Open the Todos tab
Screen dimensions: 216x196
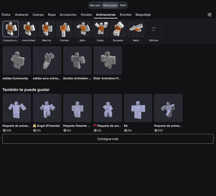tap(6, 15)
